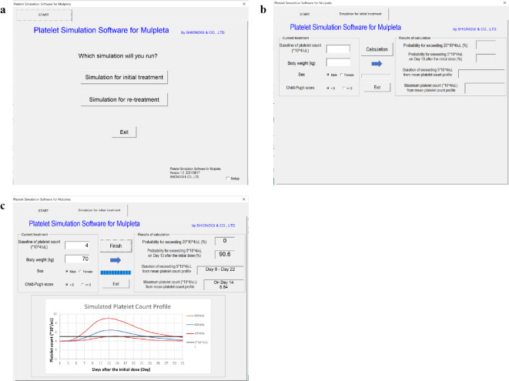Click Exit on the start screen
This screenshot has width=509, height=381.
tap(124, 132)
